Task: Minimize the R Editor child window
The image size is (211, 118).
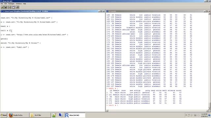Action: coord(99,11)
